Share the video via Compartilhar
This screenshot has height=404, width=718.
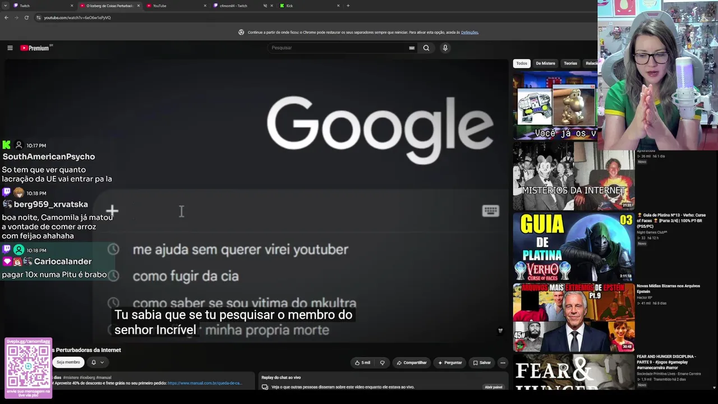point(412,362)
